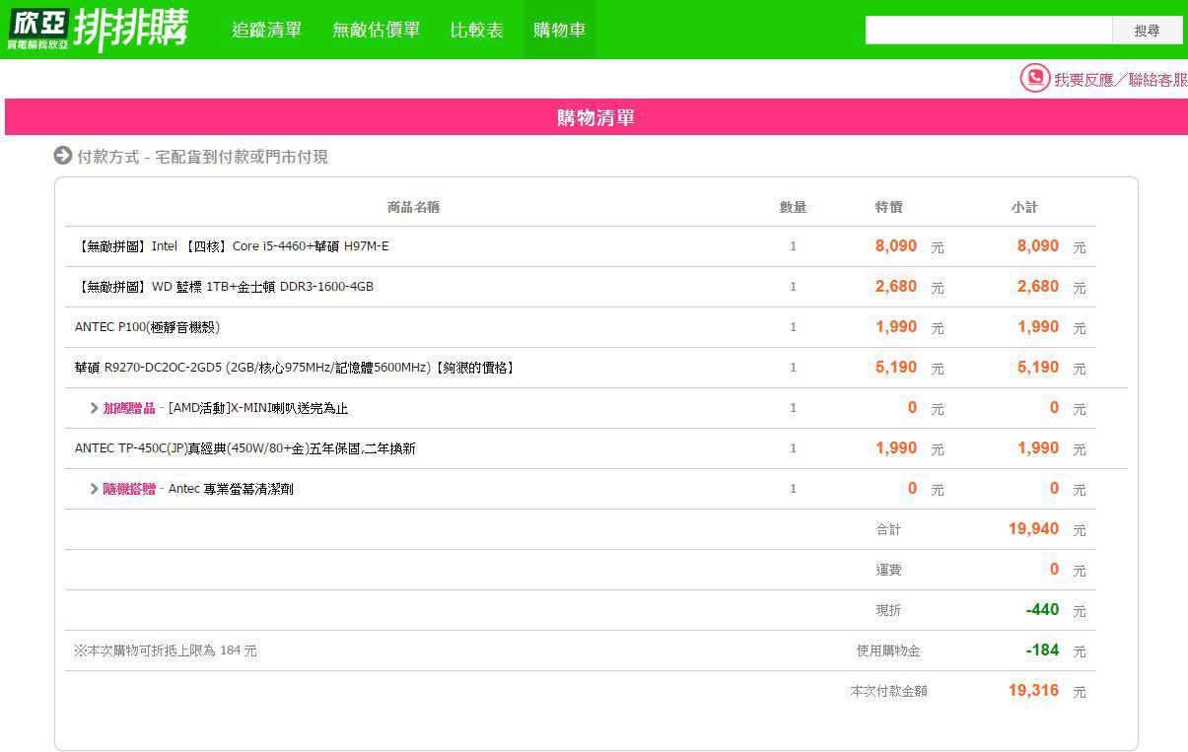1188x752 pixels.
Task: Click the 2,680 subtotal of WD combo
Action: 1038,287
